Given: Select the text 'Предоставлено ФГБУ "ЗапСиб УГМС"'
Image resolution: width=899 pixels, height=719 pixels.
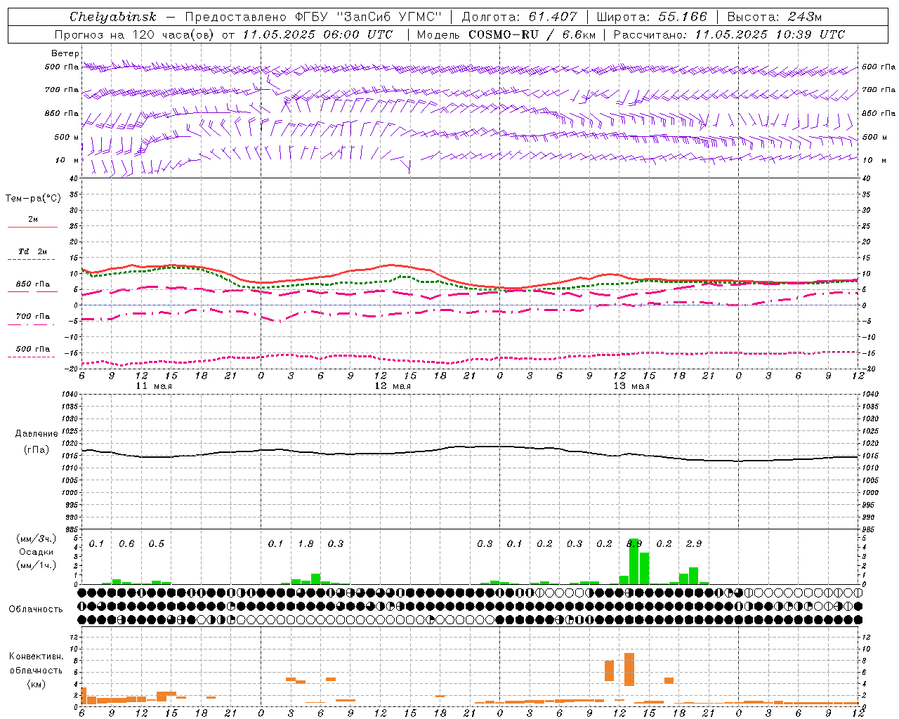Looking at the screenshot, I should [x=313, y=17].
